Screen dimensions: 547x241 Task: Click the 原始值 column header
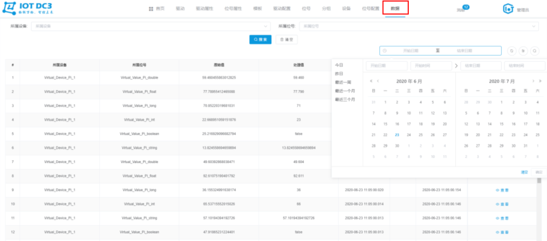(x=219, y=65)
